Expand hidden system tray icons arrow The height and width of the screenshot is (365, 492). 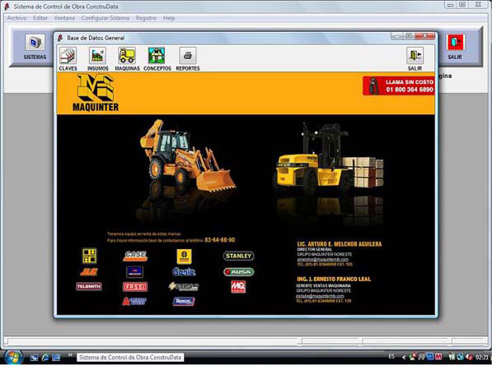[404, 357]
